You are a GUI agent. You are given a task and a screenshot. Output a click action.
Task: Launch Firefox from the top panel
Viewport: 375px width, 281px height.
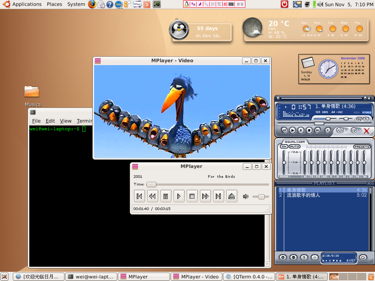click(x=92, y=4)
